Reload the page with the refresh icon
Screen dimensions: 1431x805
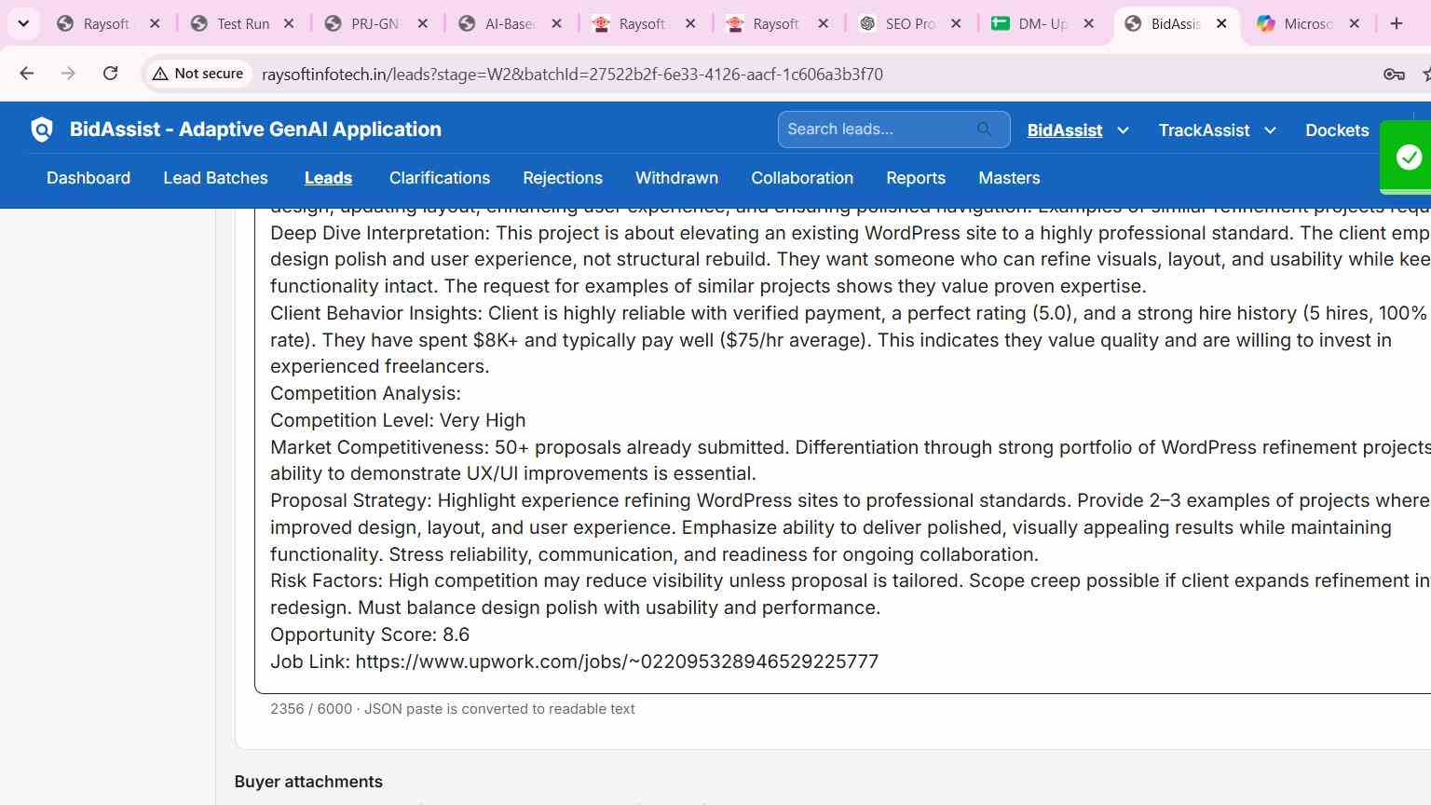(x=110, y=74)
